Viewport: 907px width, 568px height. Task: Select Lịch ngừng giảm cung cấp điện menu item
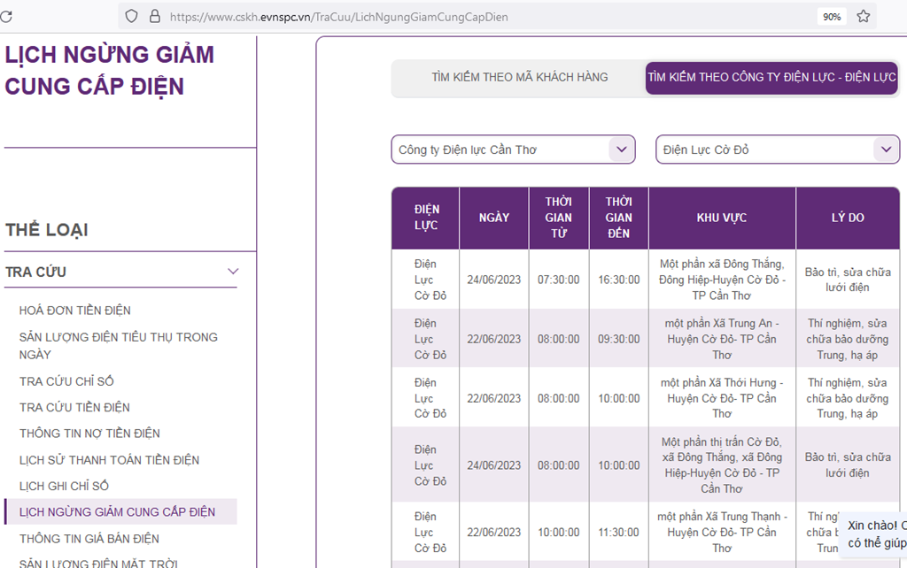click(117, 512)
